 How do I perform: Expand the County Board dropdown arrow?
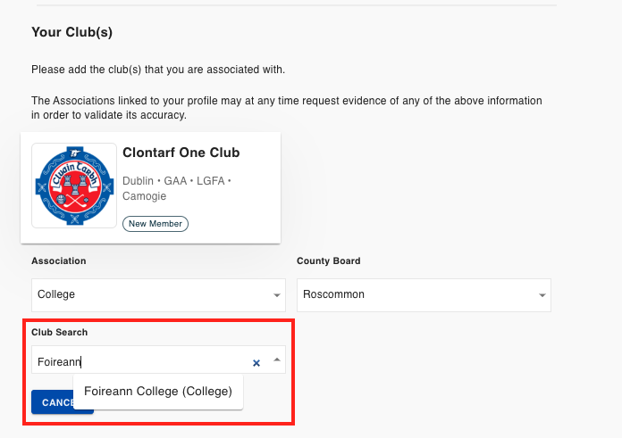(x=542, y=295)
